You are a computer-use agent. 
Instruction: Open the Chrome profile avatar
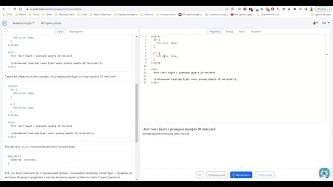pyautogui.click(x=311, y=9)
